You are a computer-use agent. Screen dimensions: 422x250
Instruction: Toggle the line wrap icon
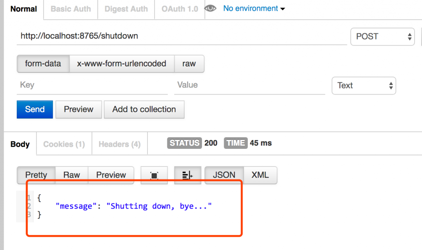pos(188,175)
